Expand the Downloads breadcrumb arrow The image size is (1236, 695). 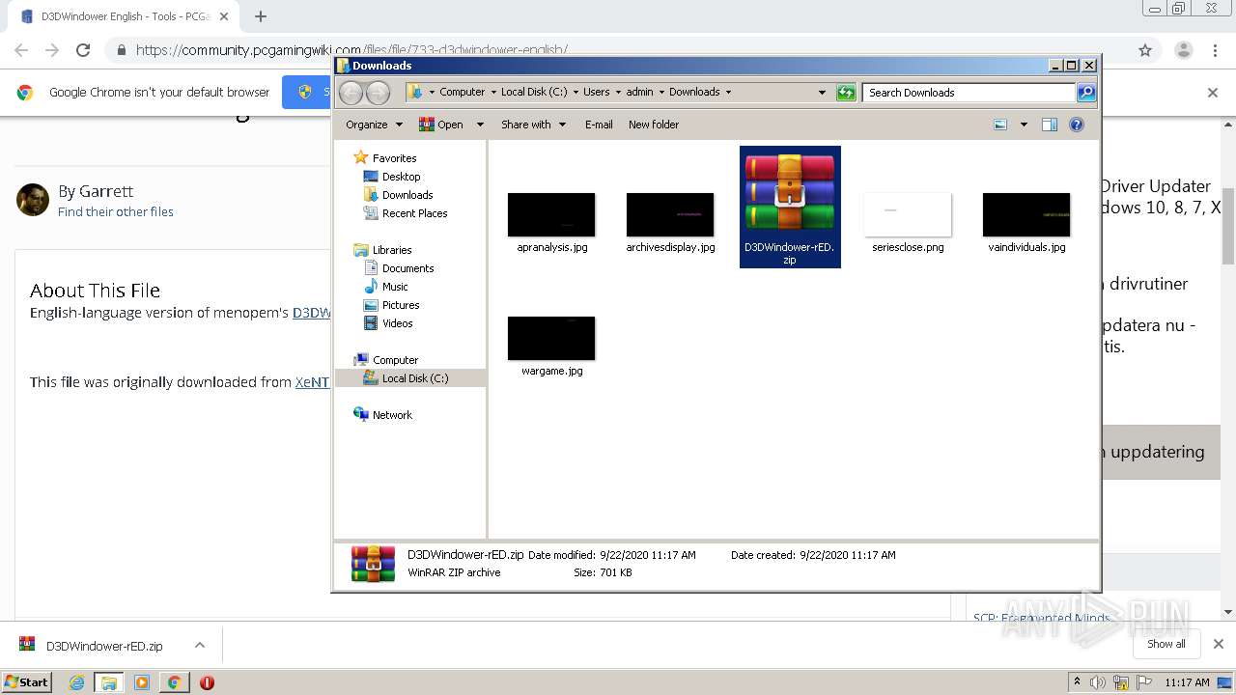coord(728,93)
